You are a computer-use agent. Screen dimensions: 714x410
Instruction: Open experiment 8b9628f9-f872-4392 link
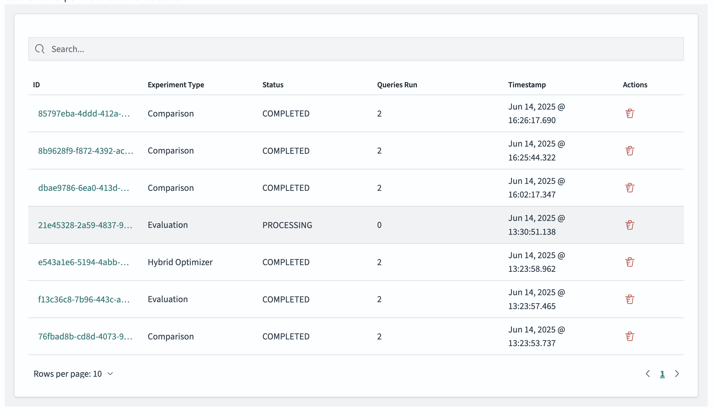click(86, 151)
